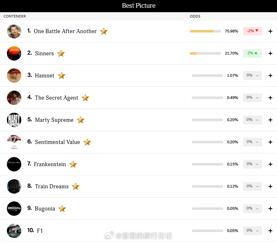Click the gold star beside Train Dreams
The width and height of the screenshot is (277, 242).
tap(75, 186)
